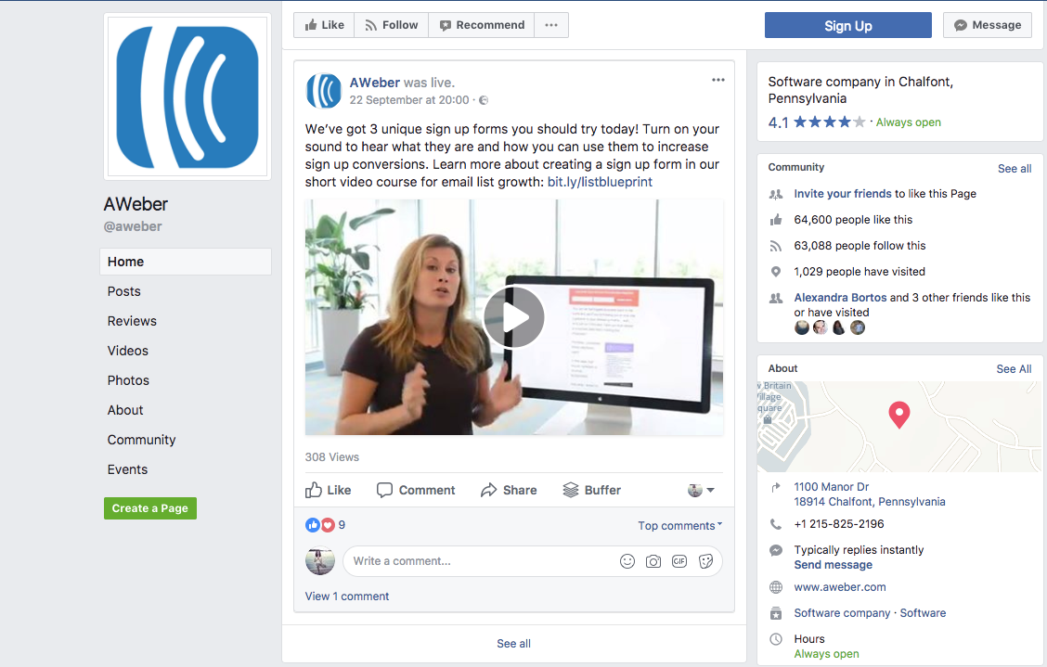Open the post-as profile selector dropdown
Screen dimensions: 1047x667
pos(701,491)
